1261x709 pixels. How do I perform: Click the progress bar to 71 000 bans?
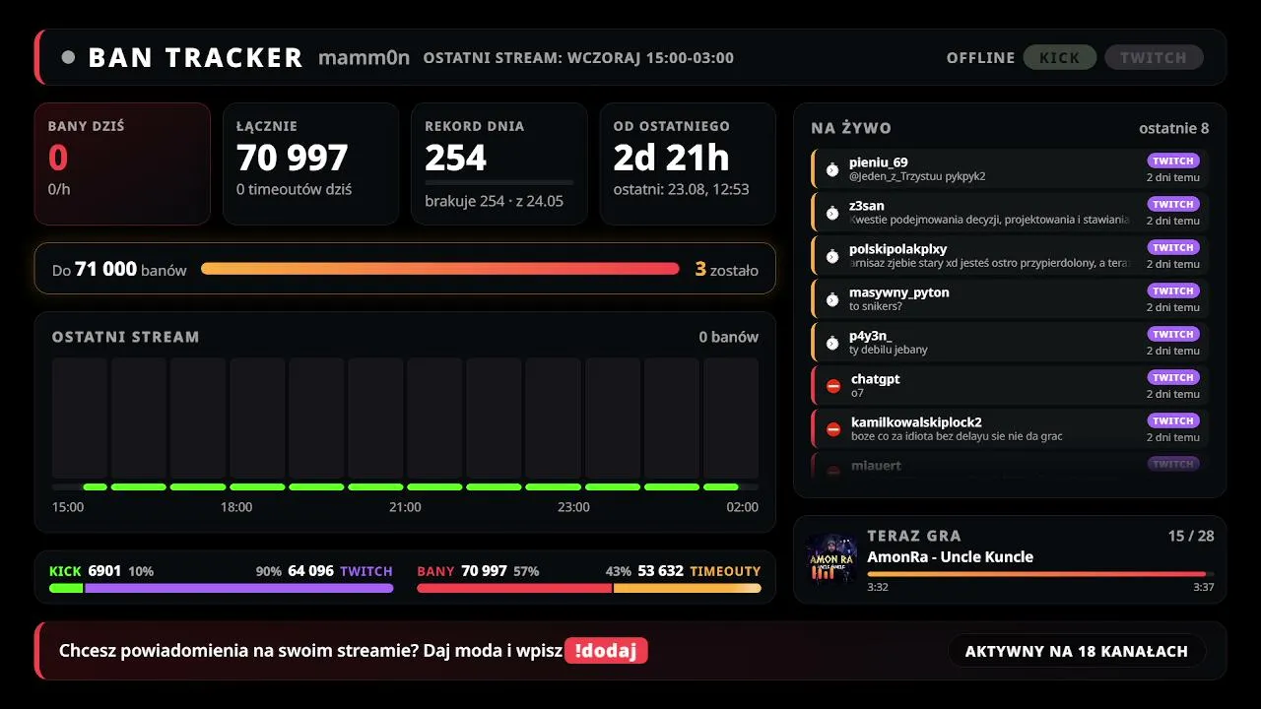[440, 269]
